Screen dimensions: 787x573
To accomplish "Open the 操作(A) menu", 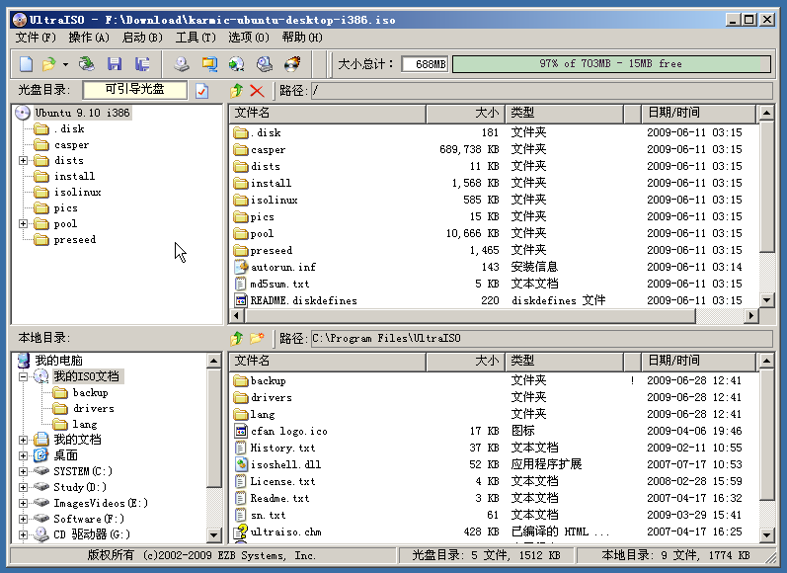I will point(89,38).
